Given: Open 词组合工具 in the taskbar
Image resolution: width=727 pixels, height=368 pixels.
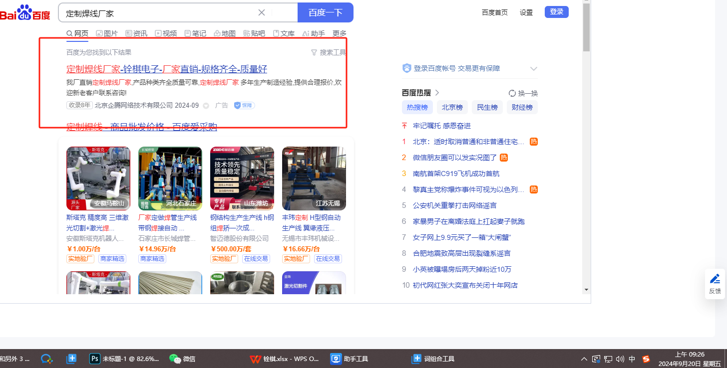Looking at the screenshot, I should 433,359.
